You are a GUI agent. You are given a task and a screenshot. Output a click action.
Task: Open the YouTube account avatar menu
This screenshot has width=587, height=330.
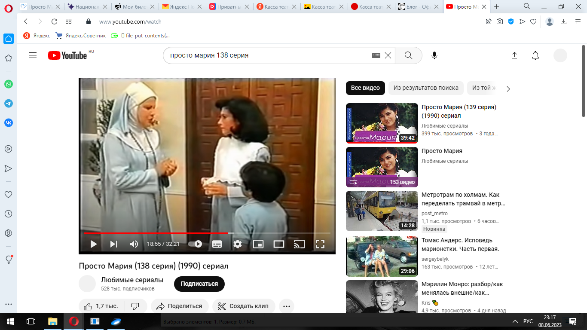(560, 55)
